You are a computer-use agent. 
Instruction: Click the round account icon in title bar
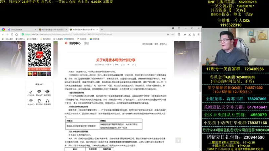tap(173, 28)
